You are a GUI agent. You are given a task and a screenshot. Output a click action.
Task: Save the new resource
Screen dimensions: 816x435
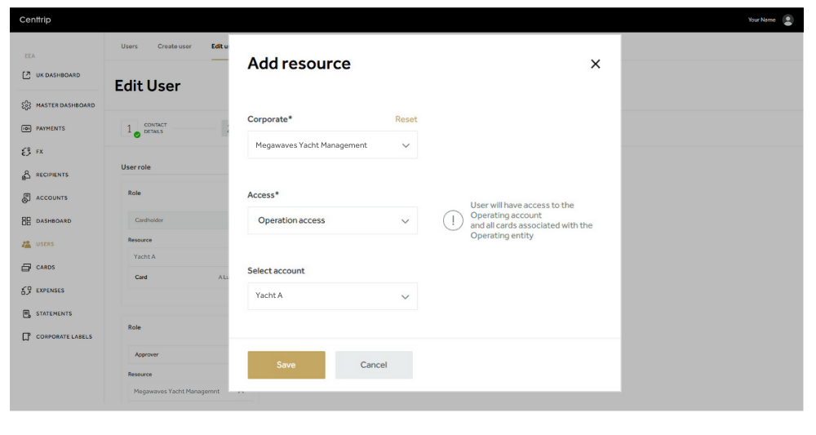286,365
